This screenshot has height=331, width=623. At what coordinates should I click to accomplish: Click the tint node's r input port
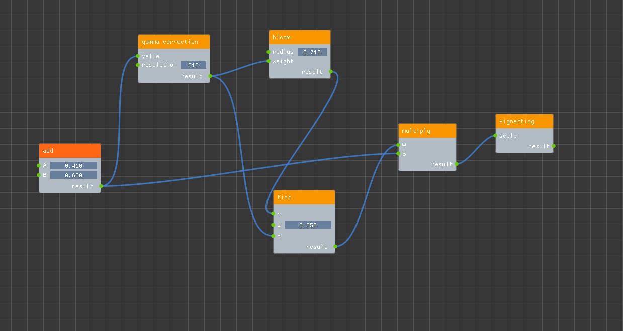click(x=274, y=214)
